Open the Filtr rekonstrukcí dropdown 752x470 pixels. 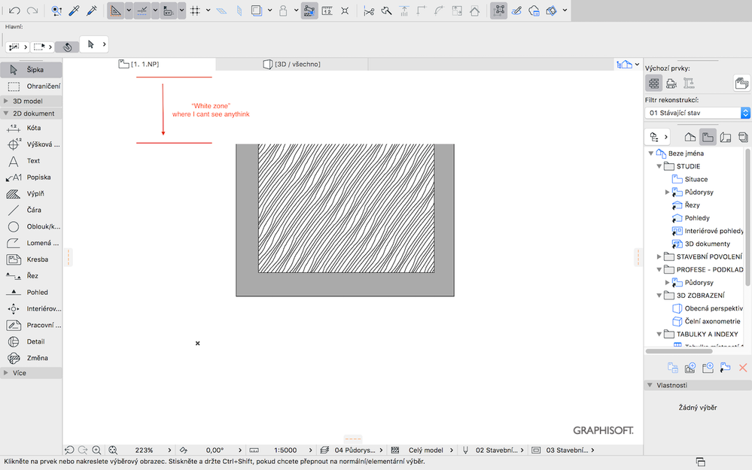696,114
